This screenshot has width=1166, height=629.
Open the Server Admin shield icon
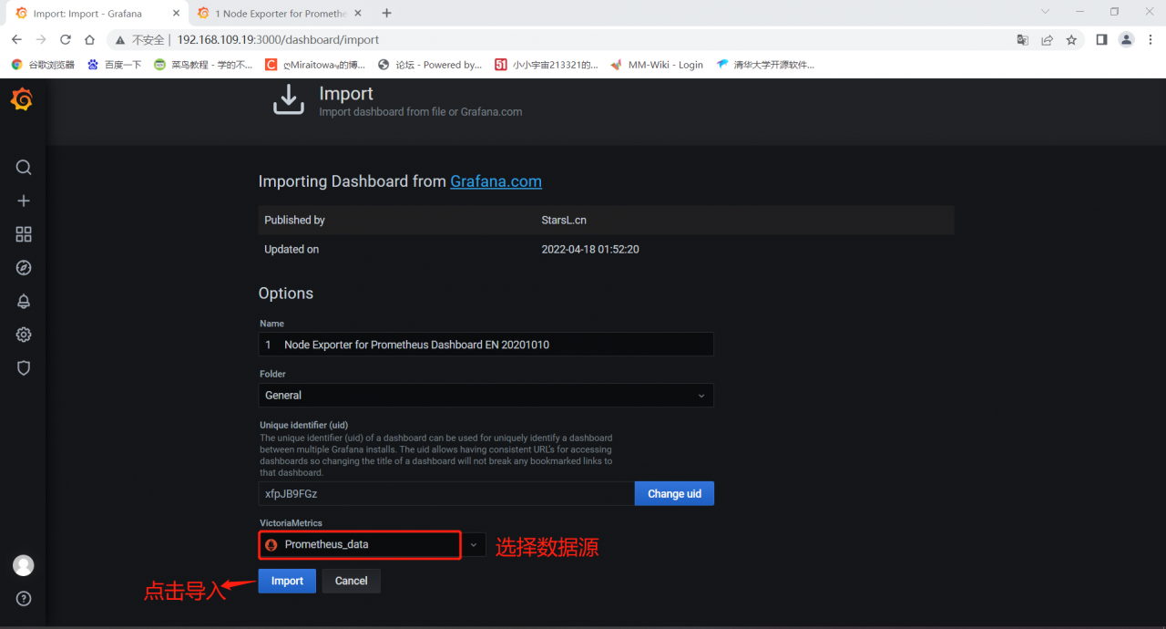pyautogui.click(x=24, y=368)
